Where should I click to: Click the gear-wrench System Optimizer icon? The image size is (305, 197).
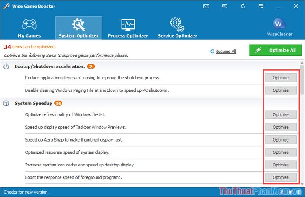click(78, 24)
